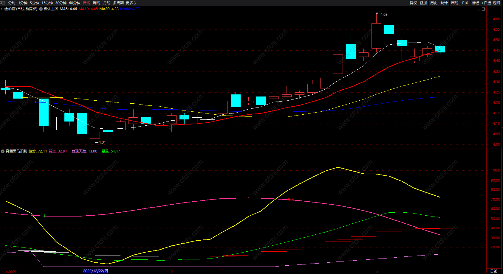Switch to the 分时 intraday tab

point(12,3)
